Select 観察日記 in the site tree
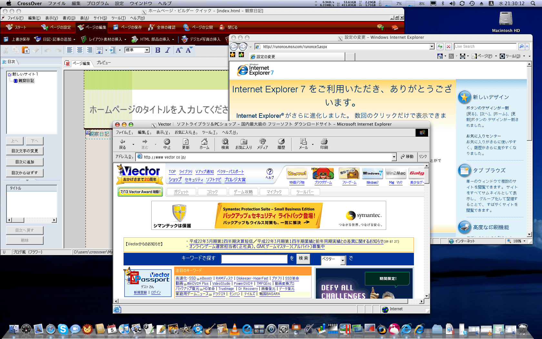The height and width of the screenshot is (339, 542). click(x=26, y=81)
